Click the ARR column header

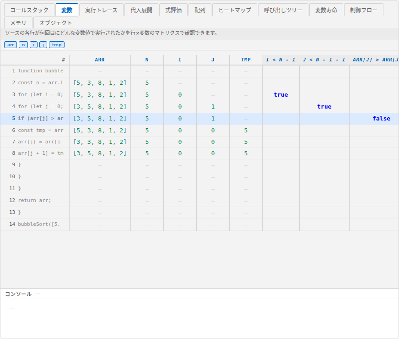tap(100, 60)
